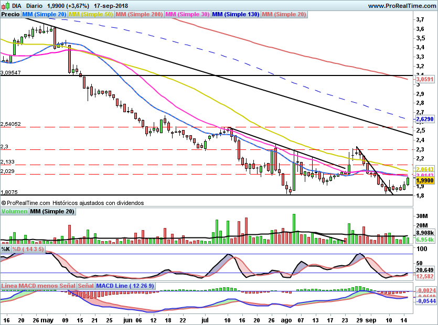
Task: Open the %D (14 3 5) settings label
Action: point(28,249)
